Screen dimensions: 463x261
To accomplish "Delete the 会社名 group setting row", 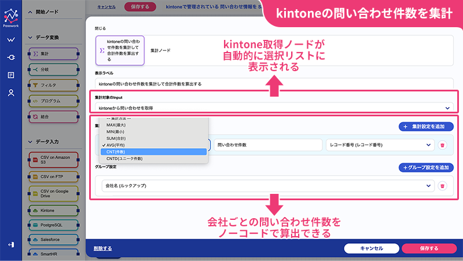I will (x=442, y=186).
